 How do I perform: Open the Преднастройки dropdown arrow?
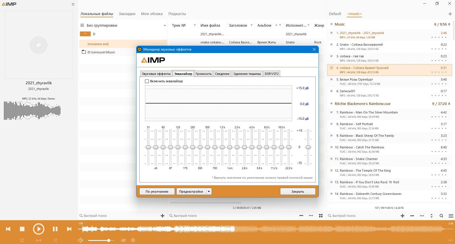(209, 192)
